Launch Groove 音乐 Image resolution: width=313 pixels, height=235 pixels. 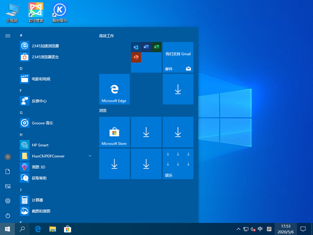pyautogui.click(x=56, y=123)
